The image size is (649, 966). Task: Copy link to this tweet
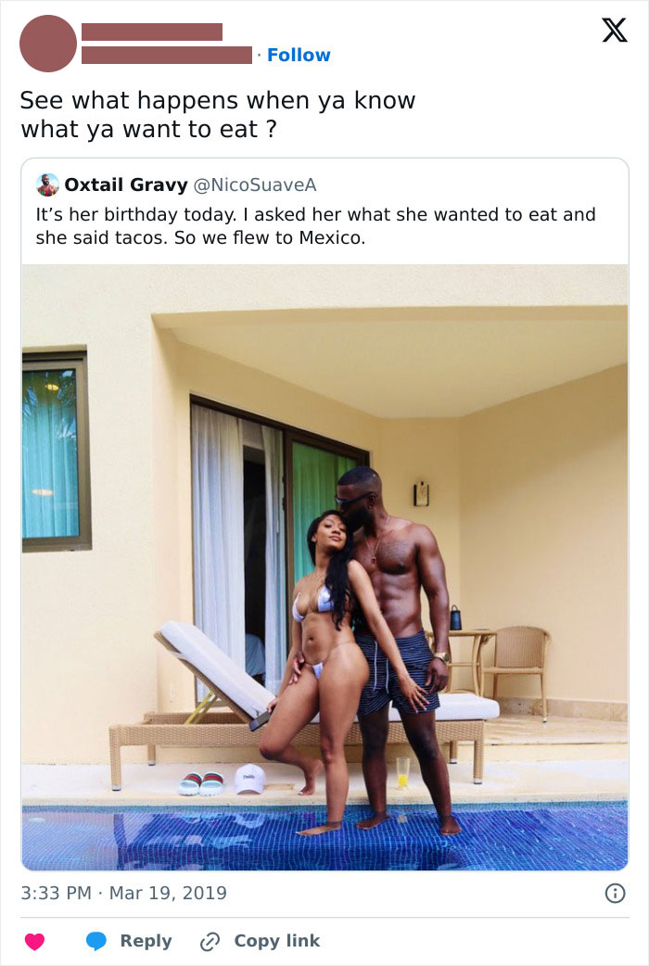(276, 941)
